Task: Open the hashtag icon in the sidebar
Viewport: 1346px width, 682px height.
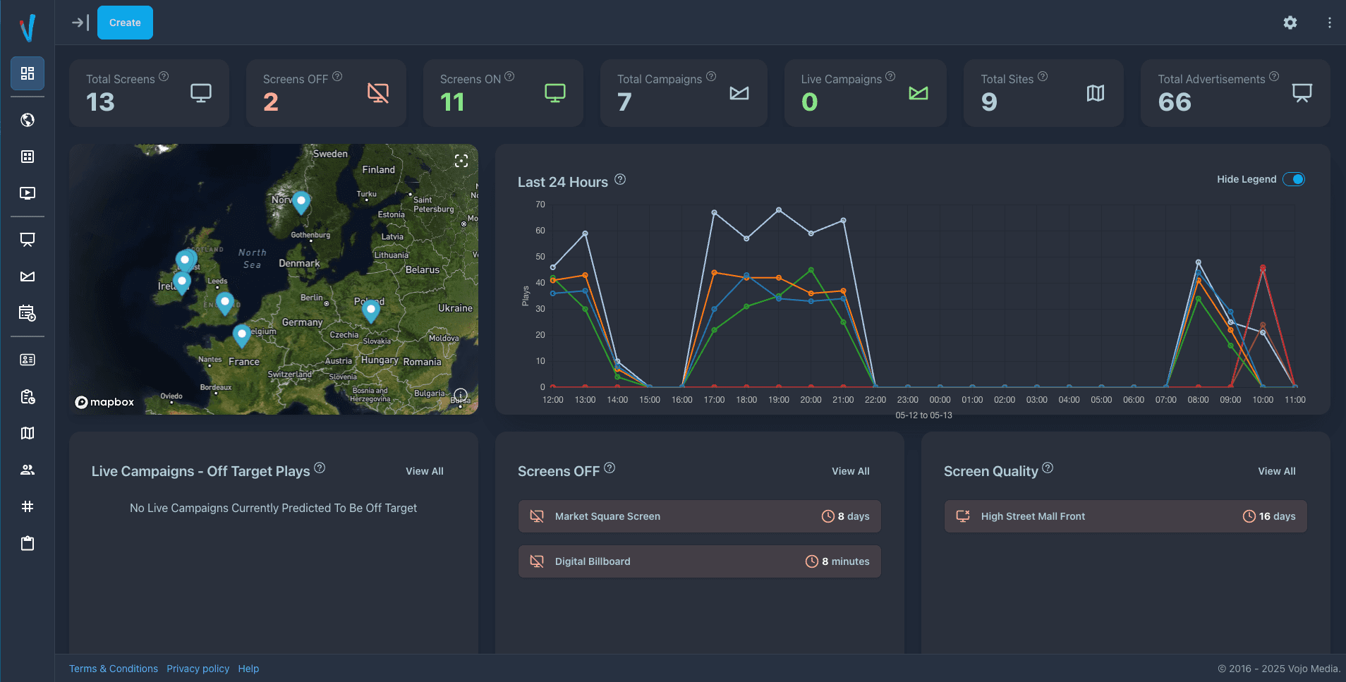Action: (28, 506)
